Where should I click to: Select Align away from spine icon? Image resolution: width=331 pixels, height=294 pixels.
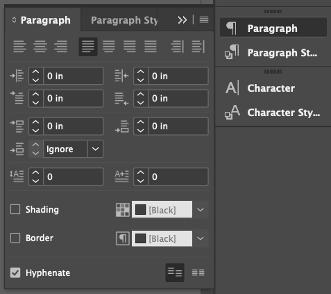(x=198, y=47)
